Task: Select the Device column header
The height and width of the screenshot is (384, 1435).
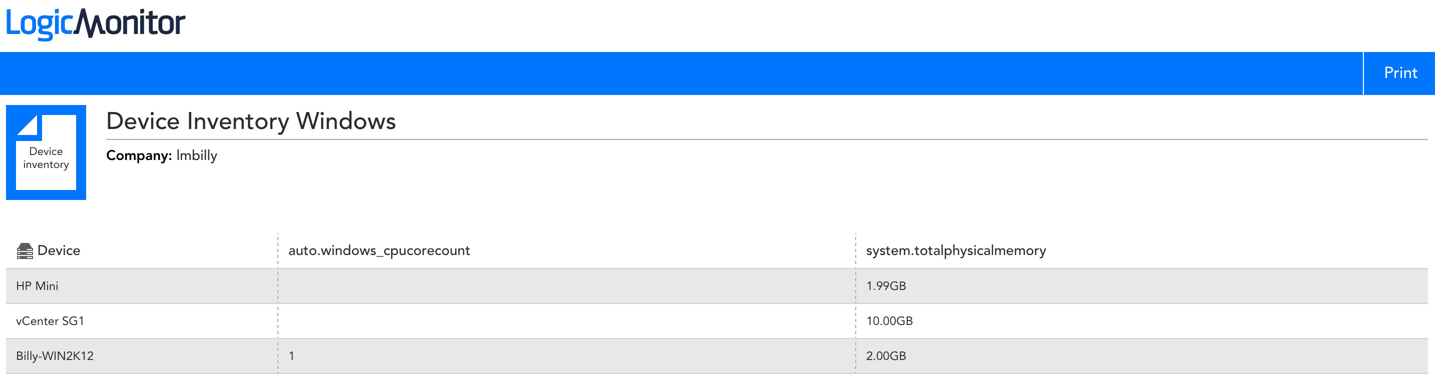Action: pos(59,250)
